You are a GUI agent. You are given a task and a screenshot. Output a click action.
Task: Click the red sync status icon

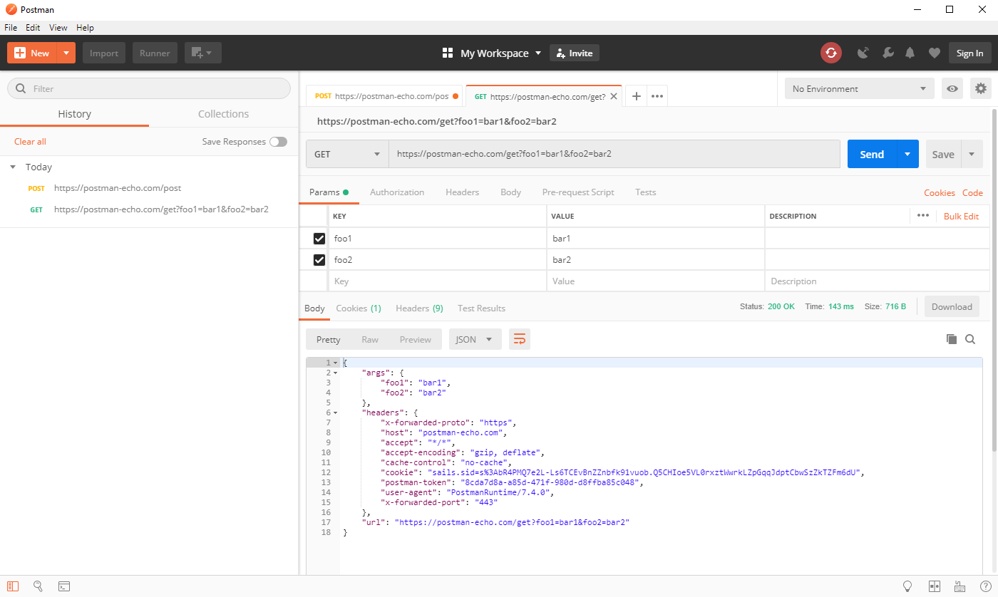tap(830, 53)
